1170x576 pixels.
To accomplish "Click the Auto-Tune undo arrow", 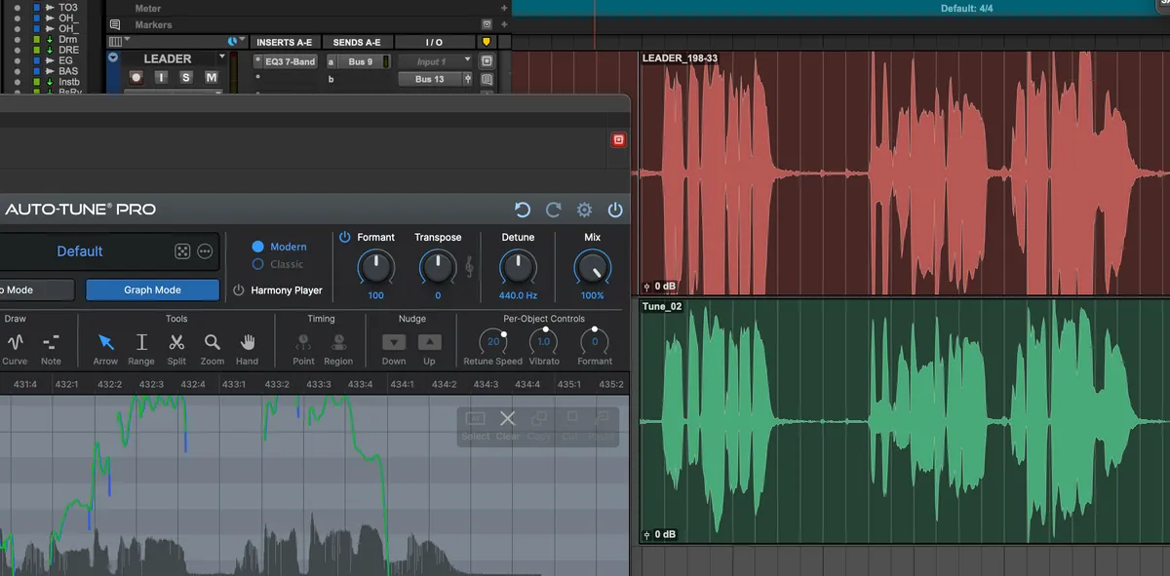I will click(523, 210).
